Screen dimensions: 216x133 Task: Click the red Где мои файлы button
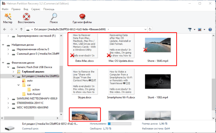[x=82, y=17]
